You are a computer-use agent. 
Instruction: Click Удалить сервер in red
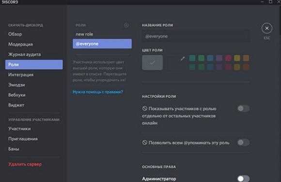tap(25, 164)
